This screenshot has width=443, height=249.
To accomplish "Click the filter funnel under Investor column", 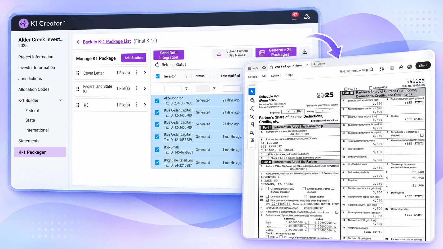I will (186, 89).
